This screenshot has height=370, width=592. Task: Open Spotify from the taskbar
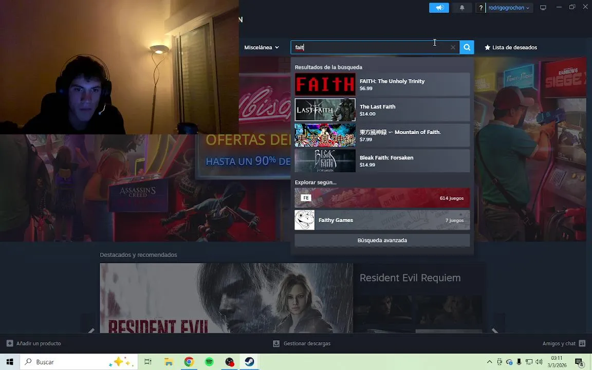pos(209,362)
